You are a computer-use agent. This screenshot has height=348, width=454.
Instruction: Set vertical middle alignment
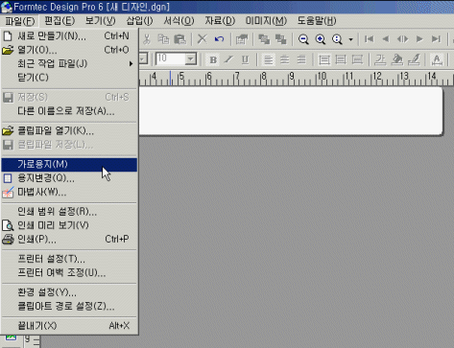tap(341, 59)
